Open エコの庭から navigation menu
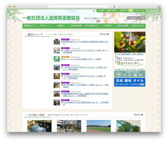 pyautogui.click(x=107, y=26)
